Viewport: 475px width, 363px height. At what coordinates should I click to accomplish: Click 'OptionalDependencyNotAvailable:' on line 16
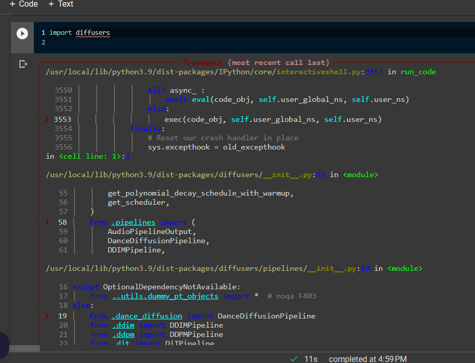[172, 287]
